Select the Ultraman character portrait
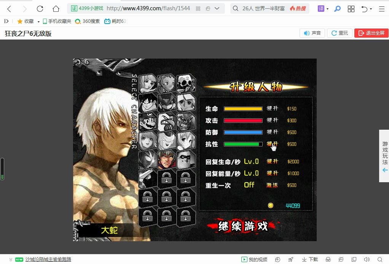The image size is (389, 264). 148,160
